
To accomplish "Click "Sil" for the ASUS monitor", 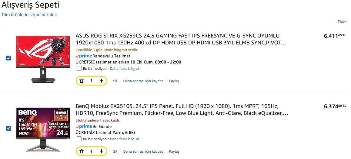I will coord(115,81).
